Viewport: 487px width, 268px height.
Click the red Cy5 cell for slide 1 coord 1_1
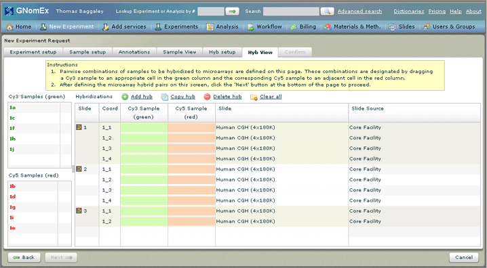click(x=192, y=127)
